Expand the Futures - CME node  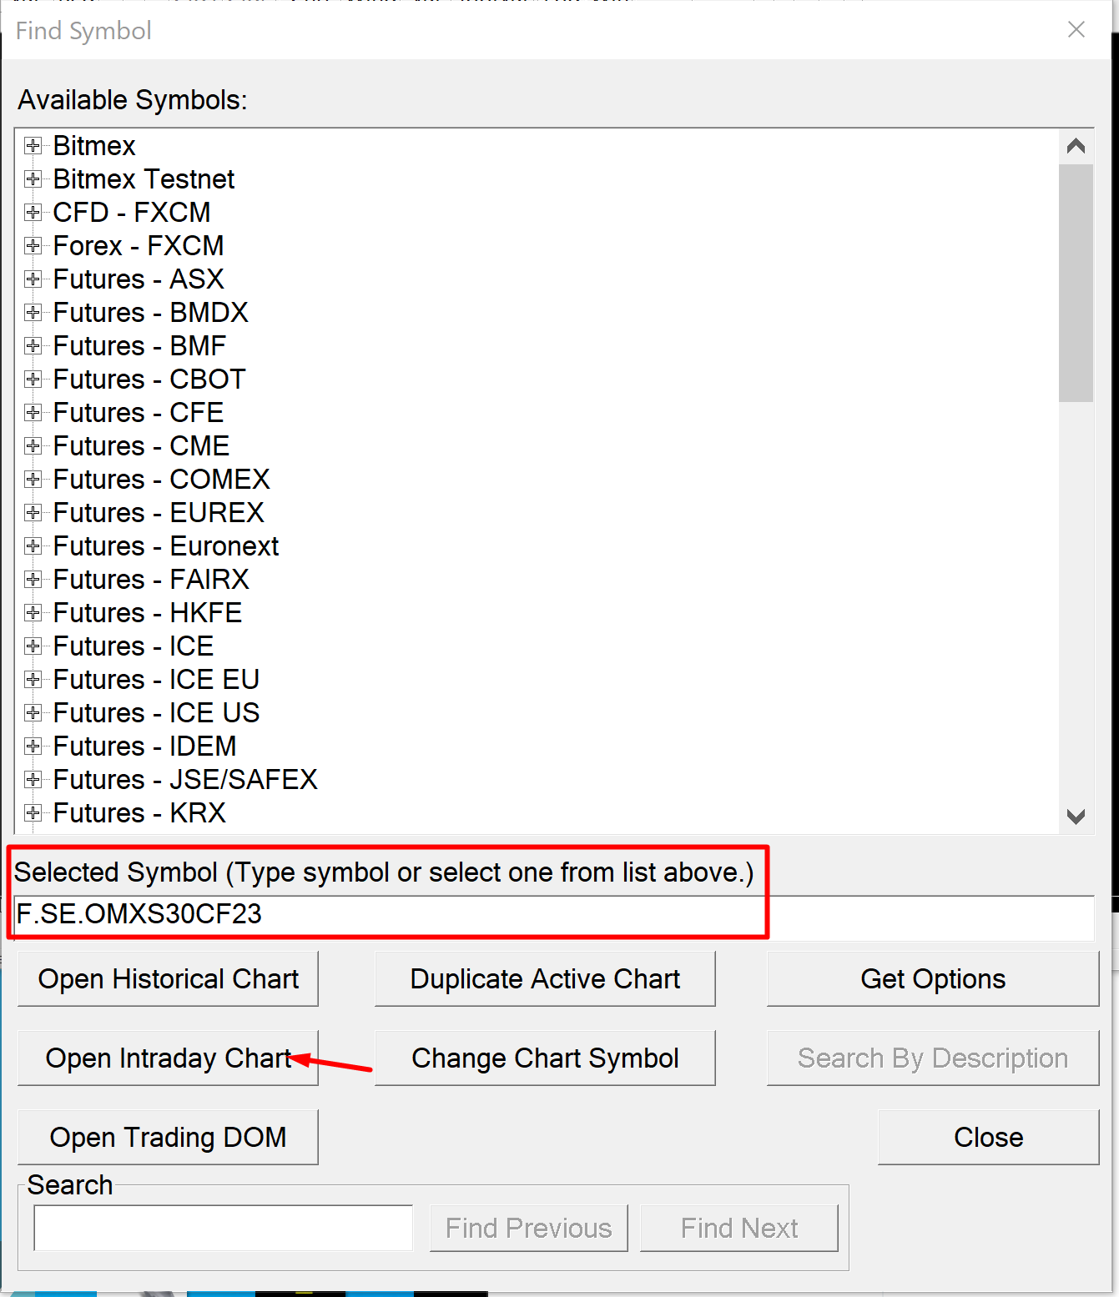tap(33, 446)
